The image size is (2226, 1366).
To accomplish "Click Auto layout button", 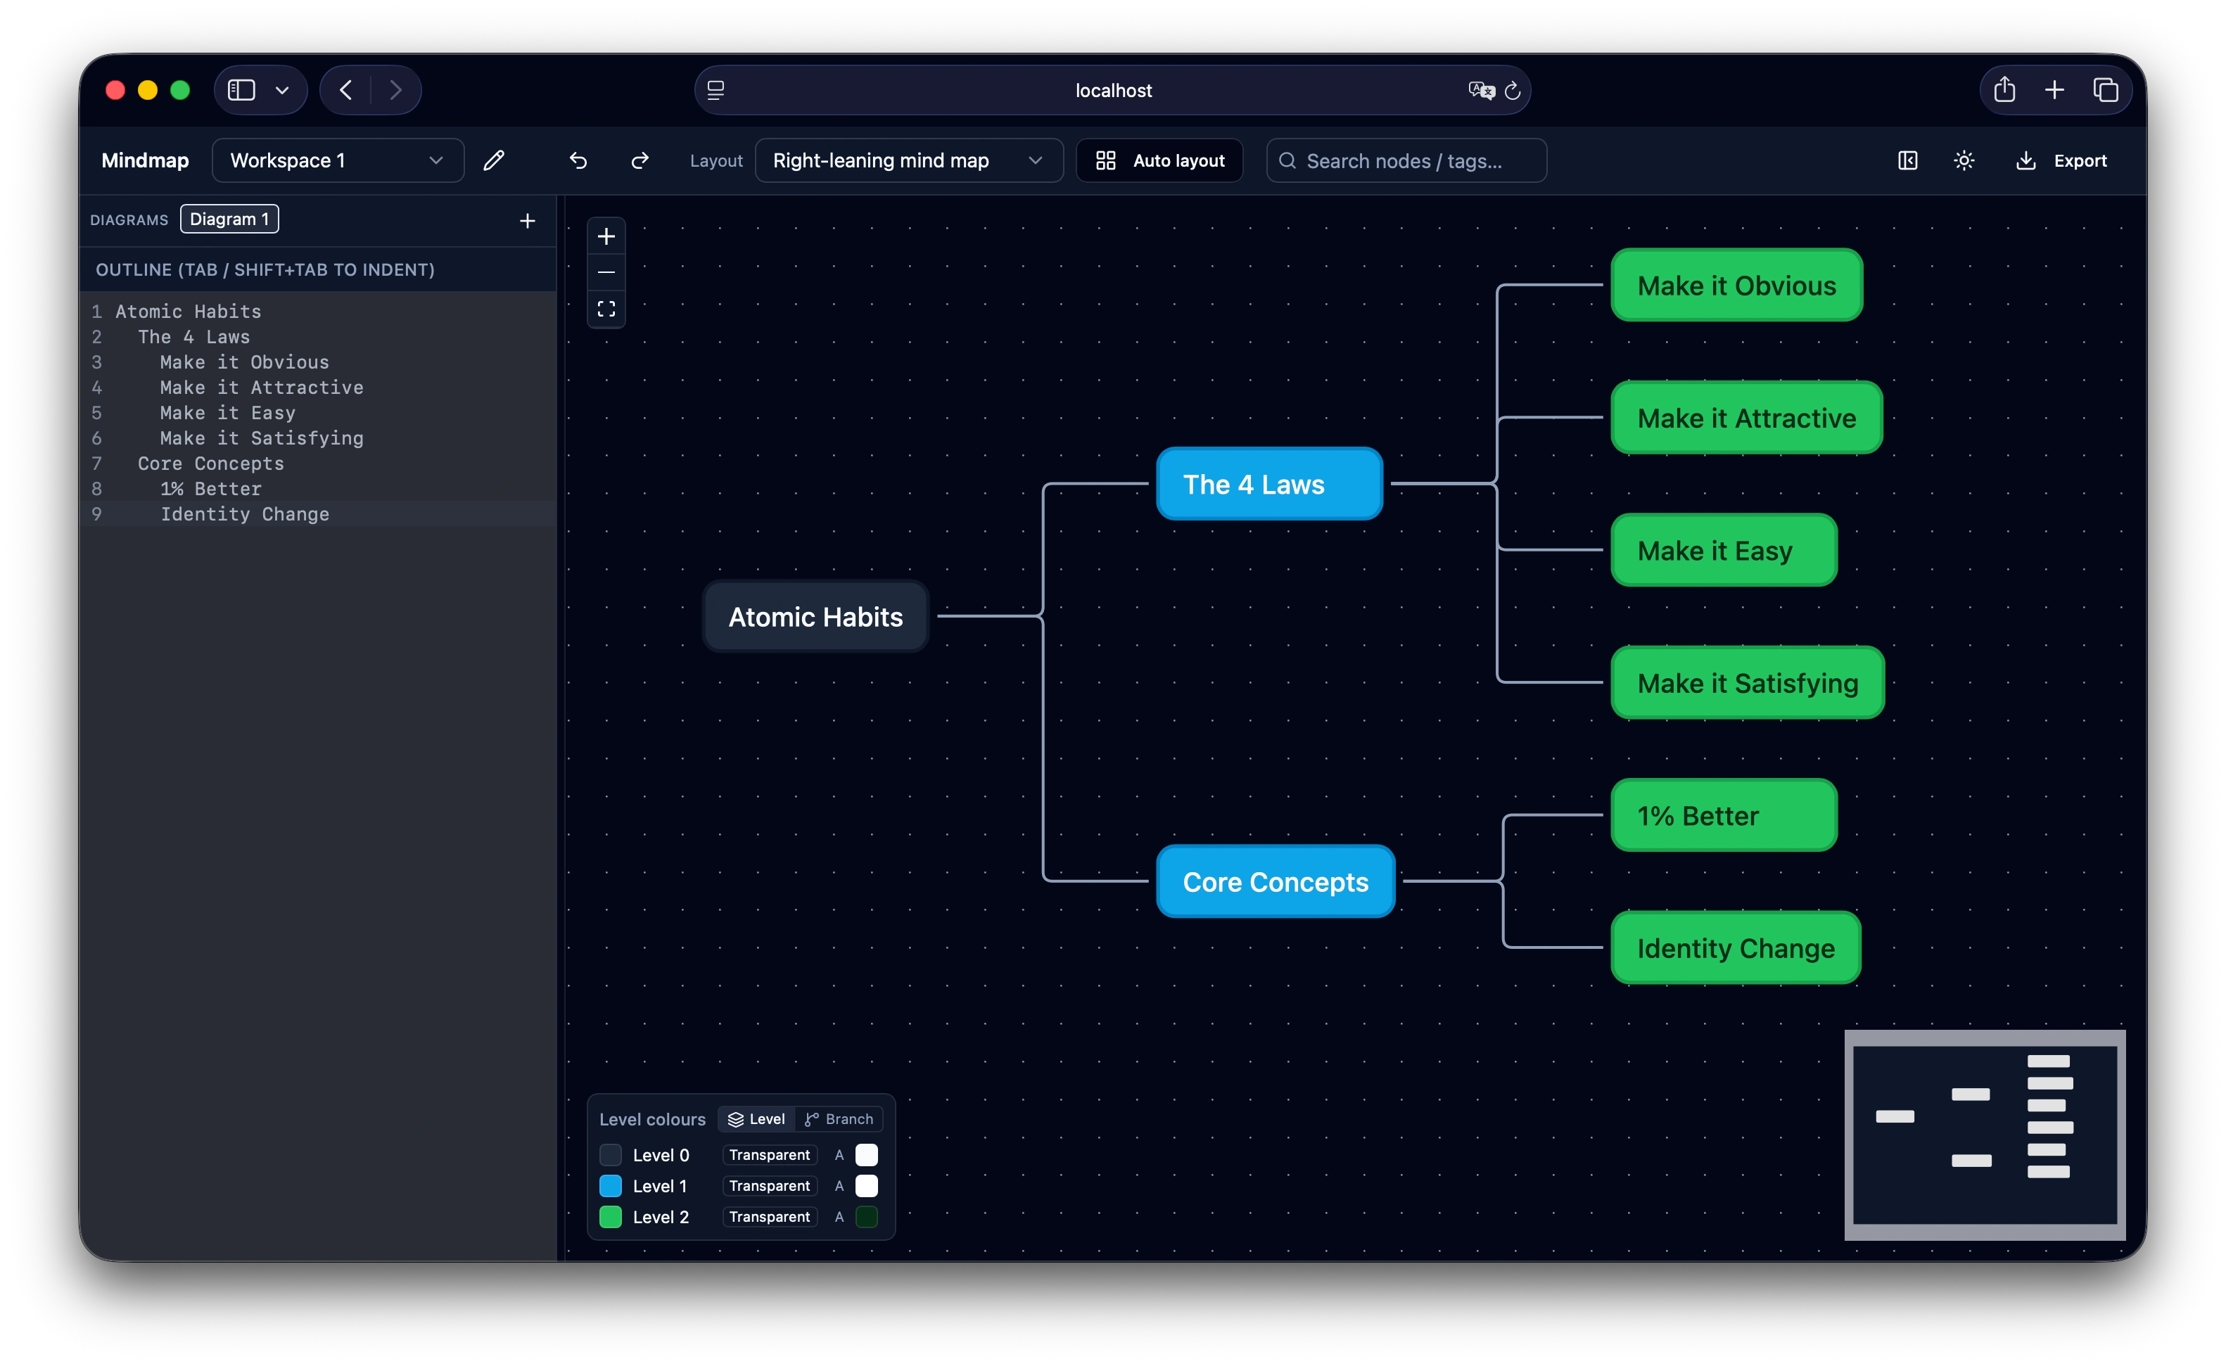I will point(1159,161).
